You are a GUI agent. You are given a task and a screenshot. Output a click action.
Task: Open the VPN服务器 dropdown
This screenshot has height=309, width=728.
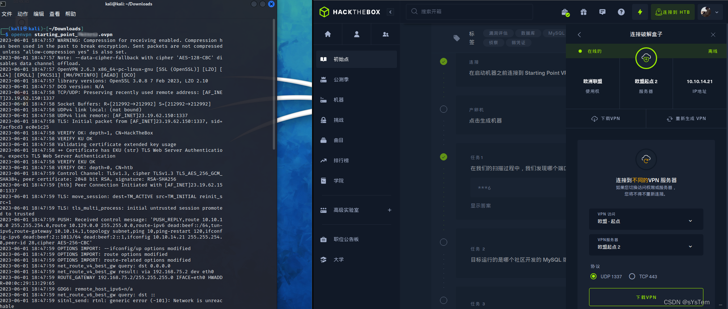pos(646,245)
